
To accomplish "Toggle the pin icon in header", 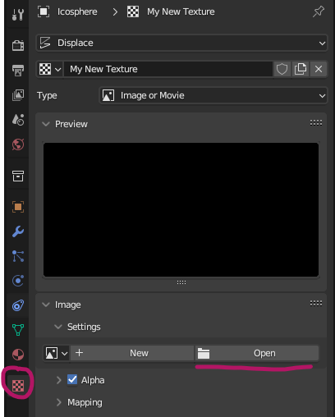I will [319, 11].
